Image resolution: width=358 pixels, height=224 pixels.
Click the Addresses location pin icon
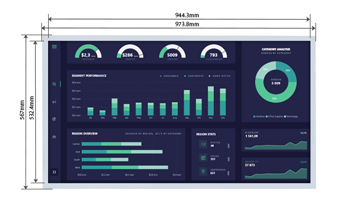203,171
